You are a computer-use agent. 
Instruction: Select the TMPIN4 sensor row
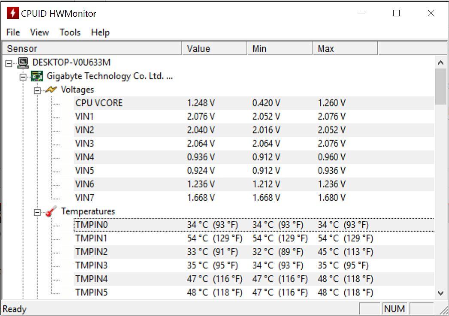click(254, 279)
